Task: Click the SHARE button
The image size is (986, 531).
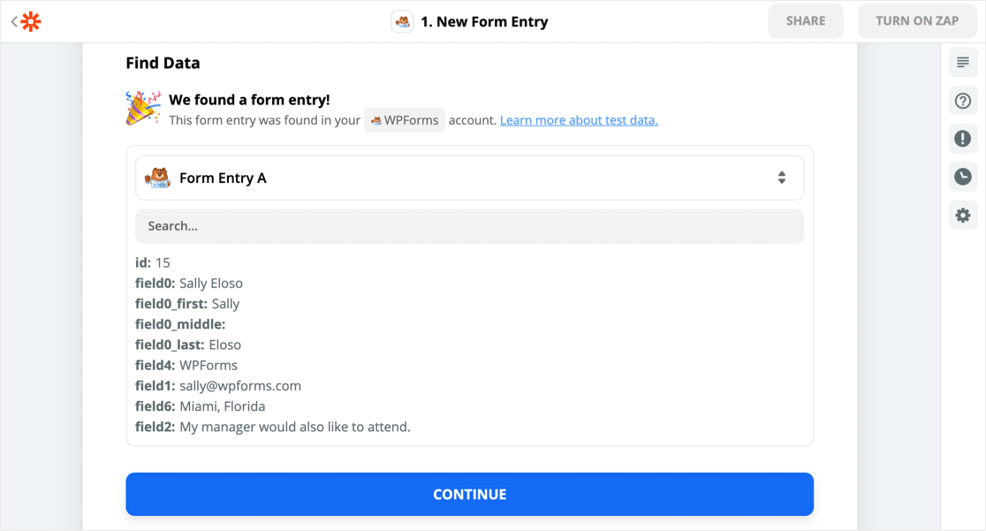Action: click(806, 21)
